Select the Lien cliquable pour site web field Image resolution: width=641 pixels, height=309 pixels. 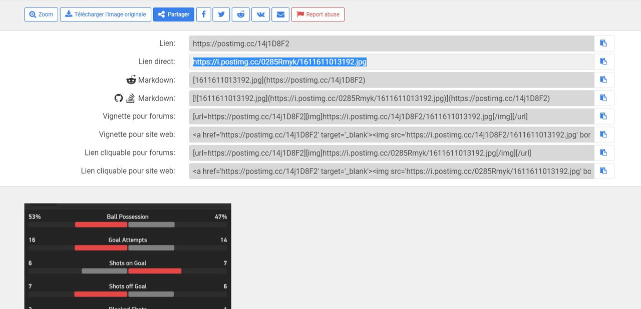tap(392, 171)
